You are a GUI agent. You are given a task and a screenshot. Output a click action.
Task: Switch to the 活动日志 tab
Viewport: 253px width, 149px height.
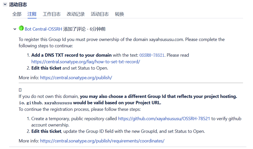point(100,14)
